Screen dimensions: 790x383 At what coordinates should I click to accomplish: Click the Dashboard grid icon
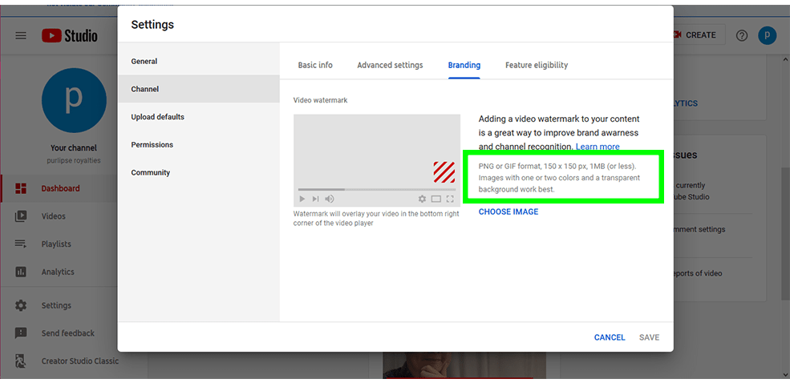point(21,188)
